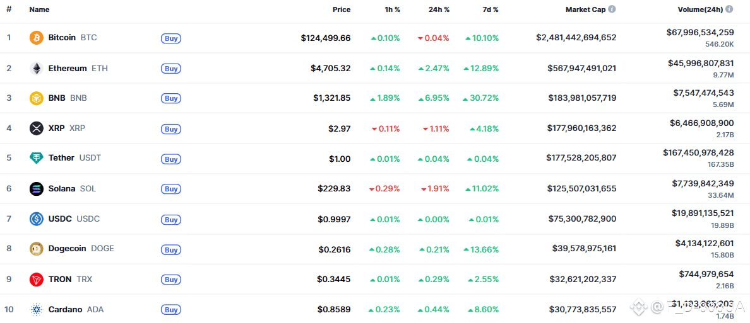Screen dimensions: 750x323
Task: Click the Market Cap info icon
Action: pos(612,9)
